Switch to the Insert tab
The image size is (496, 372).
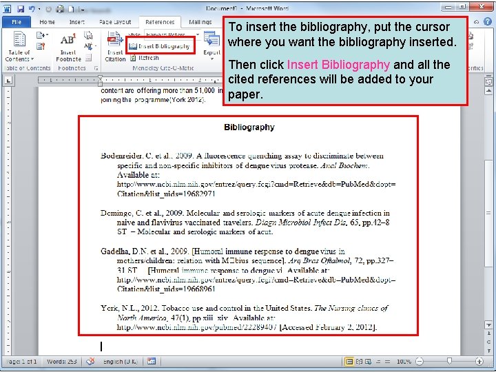(x=77, y=22)
